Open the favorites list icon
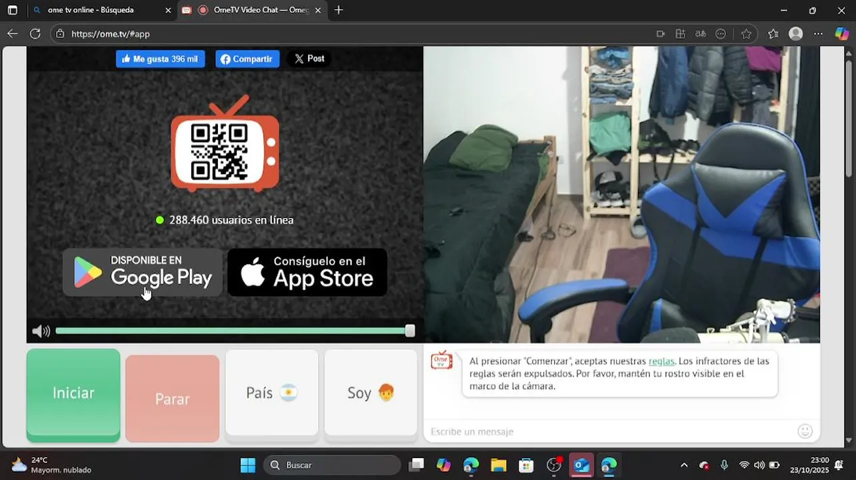Viewport: 856px width, 480px height. (x=773, y=34)
